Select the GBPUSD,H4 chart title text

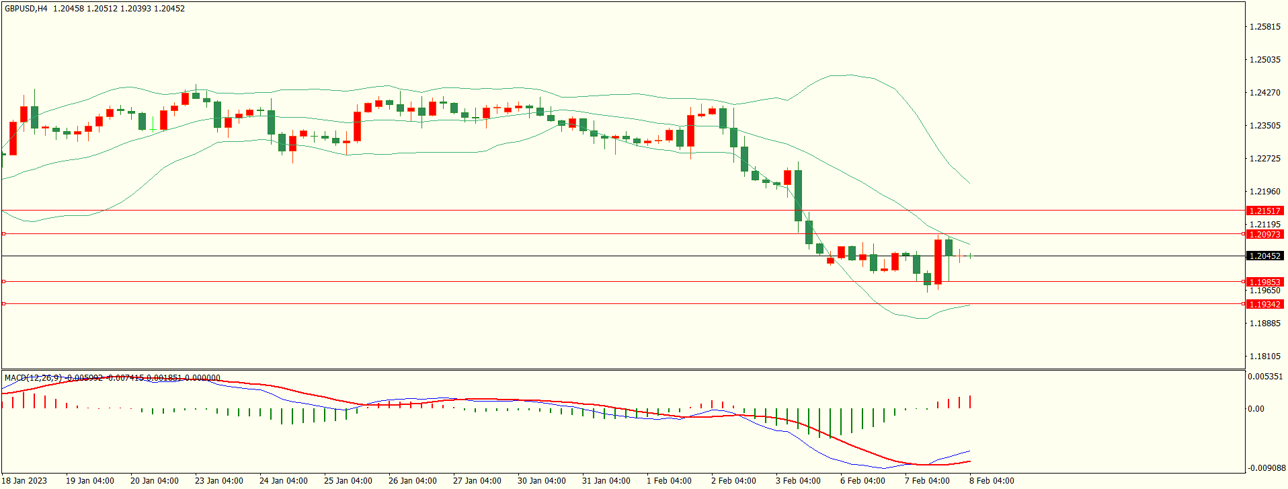[26, 9]
